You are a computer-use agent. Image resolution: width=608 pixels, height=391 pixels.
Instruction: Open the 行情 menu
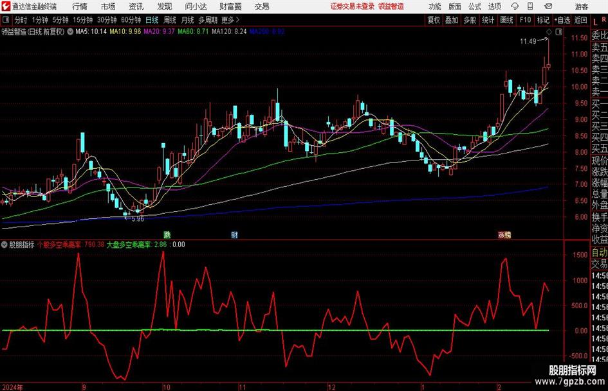pyautogui.click(x=80, y=6)
